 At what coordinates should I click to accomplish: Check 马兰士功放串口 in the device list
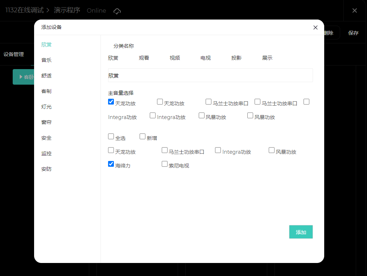point(165,150)
